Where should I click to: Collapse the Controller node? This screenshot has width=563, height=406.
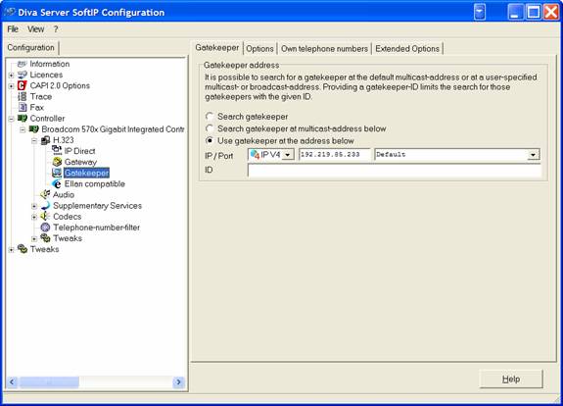[x=11, y=119]
